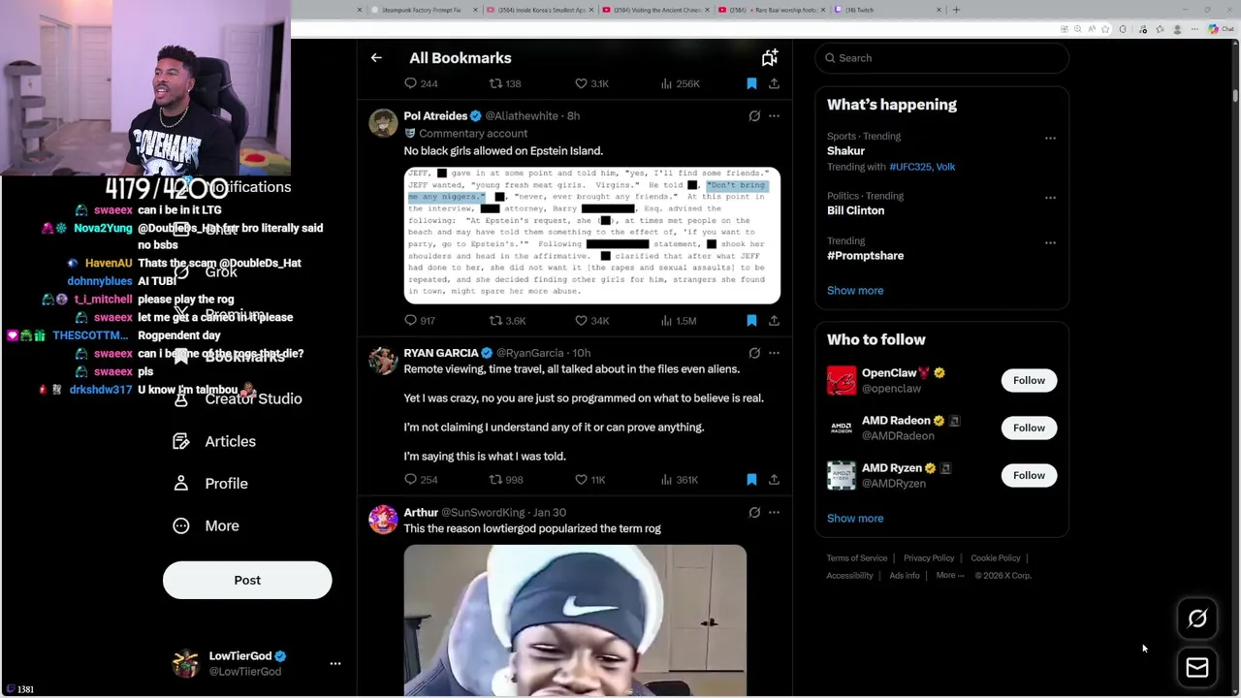Open Creator Studio in sidebar
Screen dimensions: 1241x698
pyautogui.click(x=238, y=398)
